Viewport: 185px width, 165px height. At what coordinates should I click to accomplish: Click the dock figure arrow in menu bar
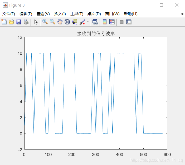(x=182, y=14)
